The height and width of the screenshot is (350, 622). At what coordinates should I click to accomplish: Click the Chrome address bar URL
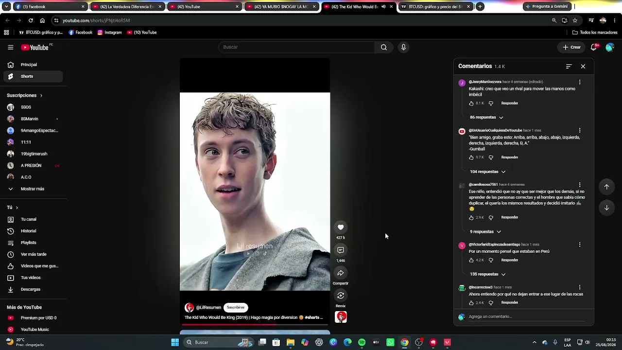pyautogui.click(x=96, y=20)
